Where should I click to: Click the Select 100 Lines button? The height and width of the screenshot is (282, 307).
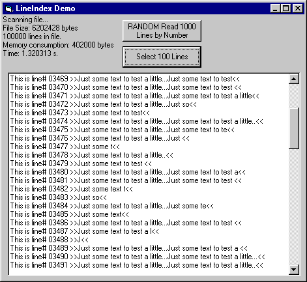click(x=162, y=57)
